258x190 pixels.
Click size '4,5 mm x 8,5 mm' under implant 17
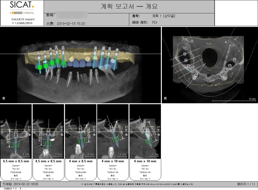click(x=16, y=161)
